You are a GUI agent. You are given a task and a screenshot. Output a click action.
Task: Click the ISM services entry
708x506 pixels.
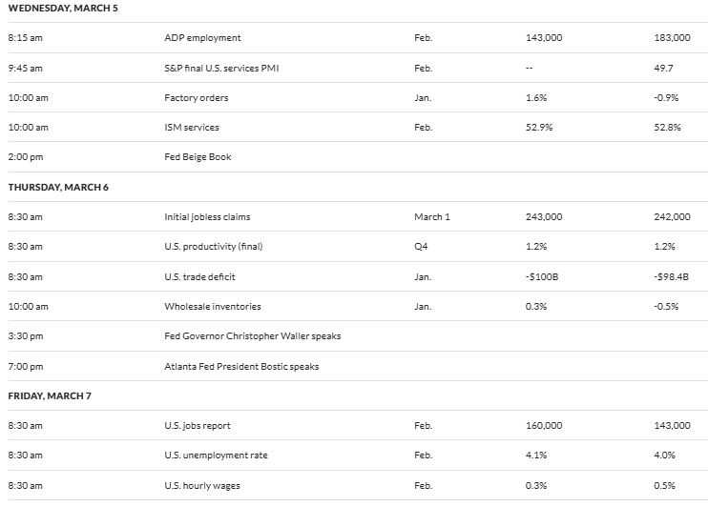[x=191, y=128]
